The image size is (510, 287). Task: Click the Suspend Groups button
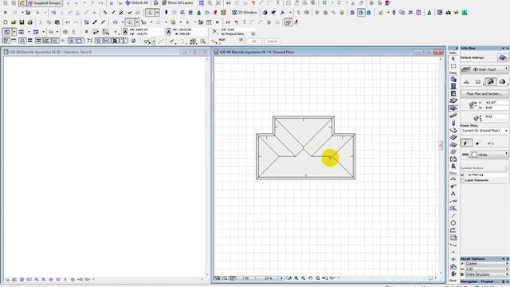tap(45, 3)
